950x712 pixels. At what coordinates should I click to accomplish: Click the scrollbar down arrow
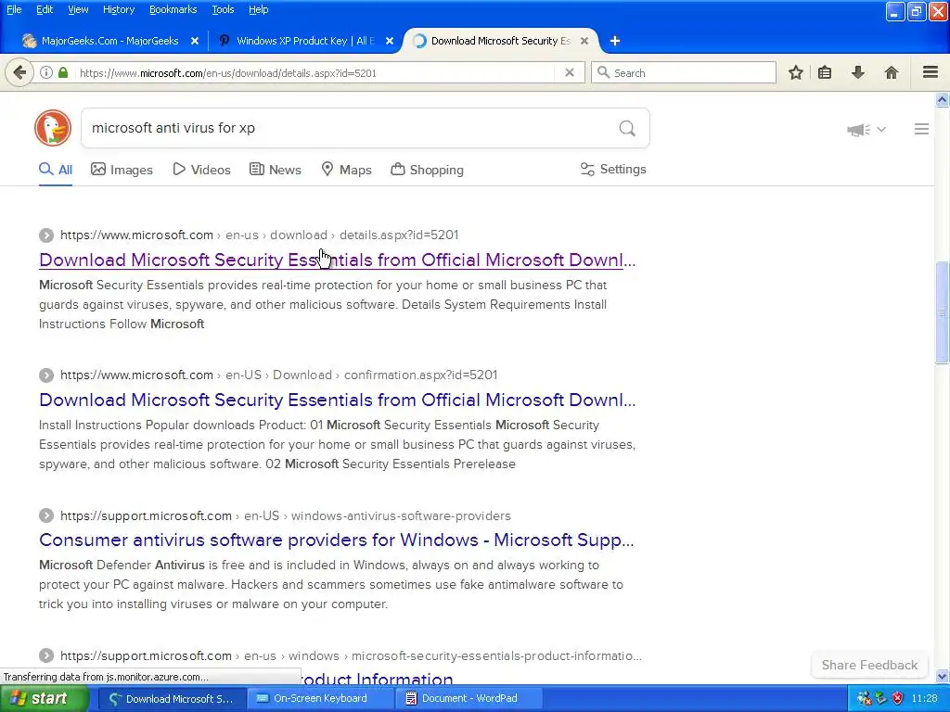(942, 676)
